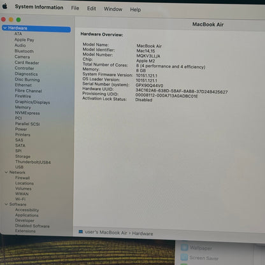Click the Activation Lock Status Disabled value
The height and width of the screenshot is (265, 265).
coord(144,99)
